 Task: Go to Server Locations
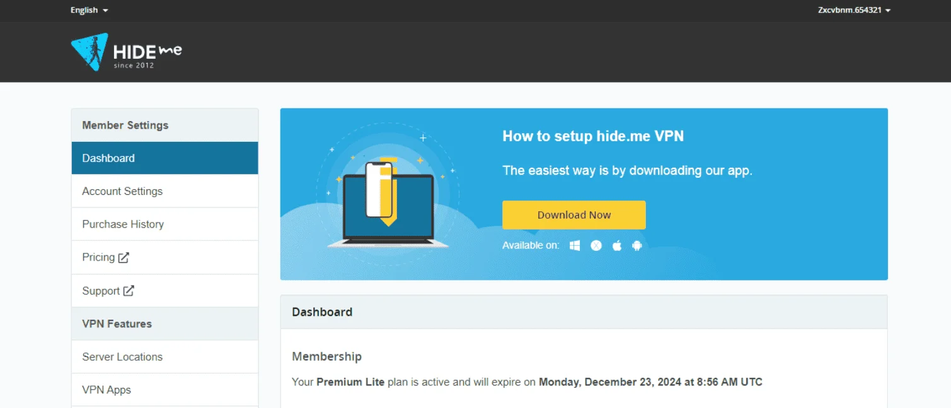click(x=165, y=357)
